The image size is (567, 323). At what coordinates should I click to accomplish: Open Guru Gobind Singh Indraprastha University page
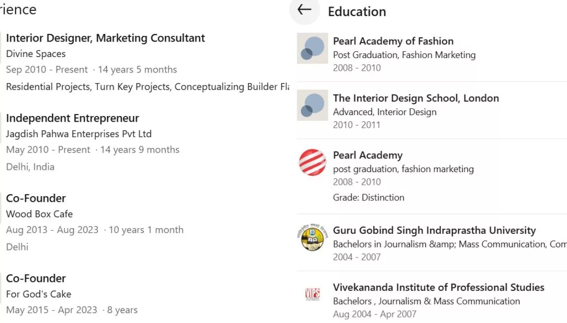(x=434, y=231)
